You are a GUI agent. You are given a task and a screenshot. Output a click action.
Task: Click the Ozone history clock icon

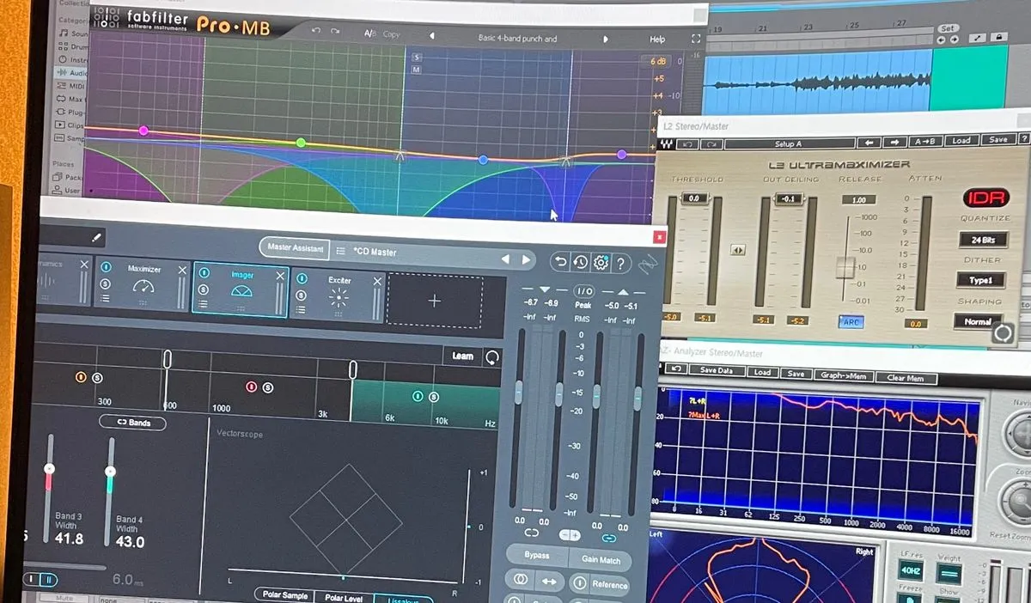[581, 263]
